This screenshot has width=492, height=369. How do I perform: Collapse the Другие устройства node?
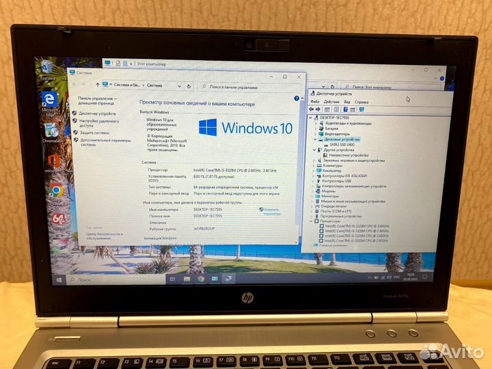[315, 150]
